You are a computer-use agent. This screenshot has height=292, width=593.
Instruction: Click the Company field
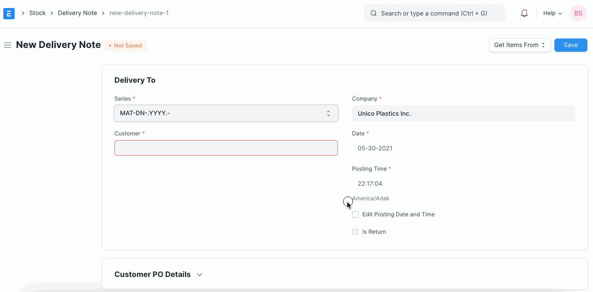tap(464, 113)
